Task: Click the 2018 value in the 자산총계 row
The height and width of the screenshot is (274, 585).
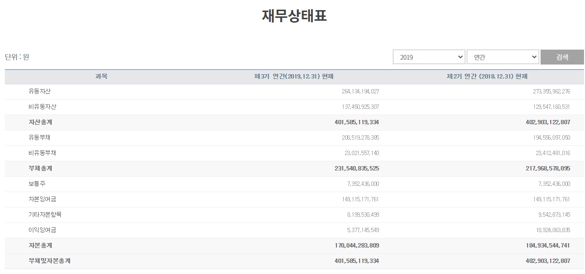Action: [548, 122]
